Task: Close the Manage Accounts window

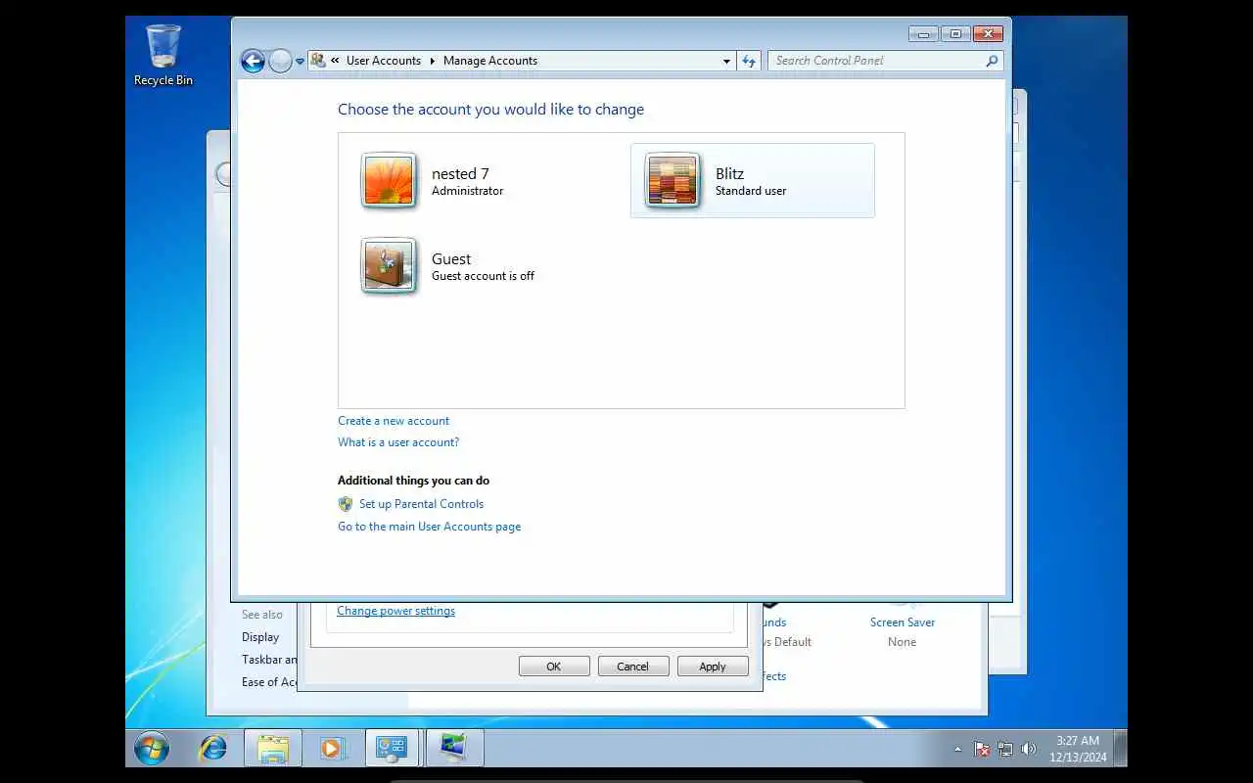Action: coord(989,33)
